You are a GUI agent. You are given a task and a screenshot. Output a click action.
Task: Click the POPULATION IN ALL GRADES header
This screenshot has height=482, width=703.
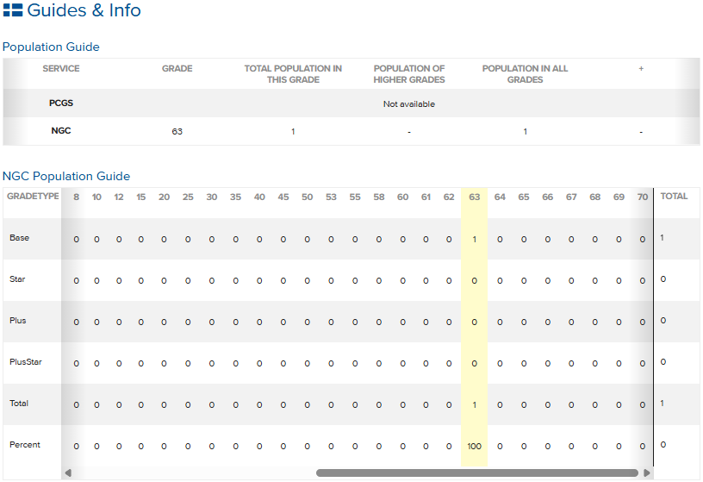[525, 74]
